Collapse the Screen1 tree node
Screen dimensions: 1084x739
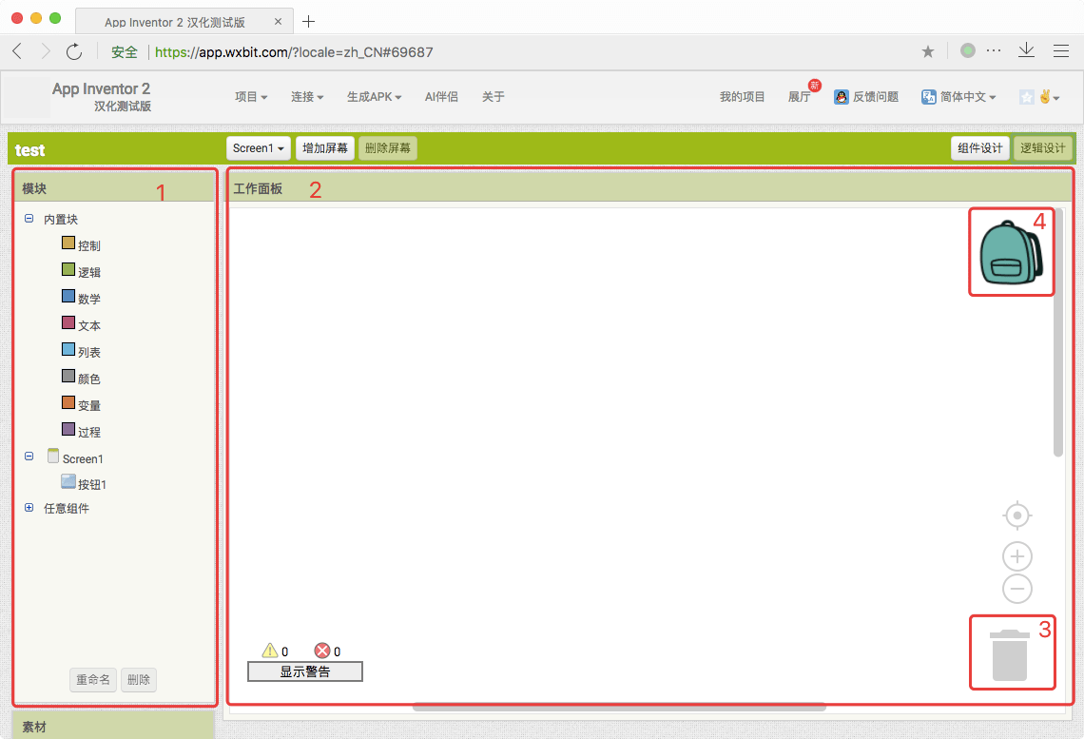pyautogui.click(x=29, y=457)
